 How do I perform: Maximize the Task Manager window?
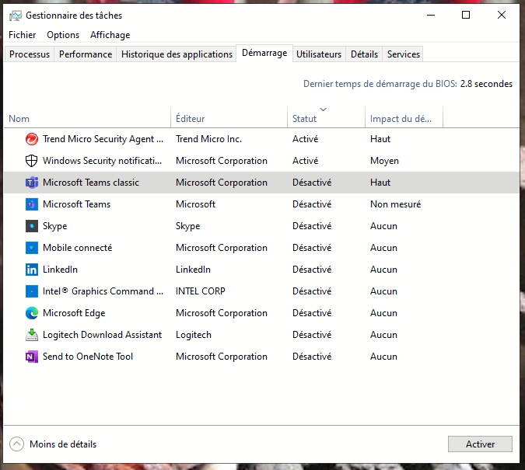[466, 15]
